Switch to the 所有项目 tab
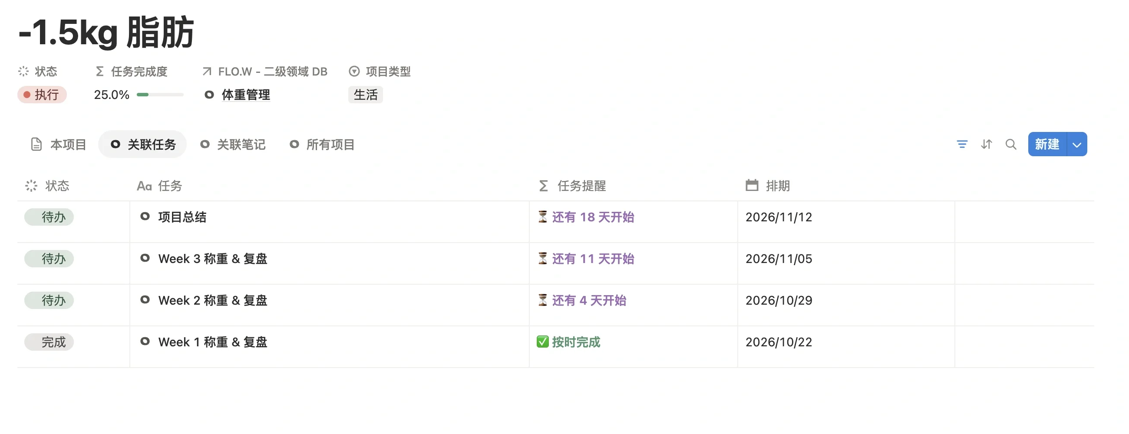The image size is (1129, 434). [322, 144]
